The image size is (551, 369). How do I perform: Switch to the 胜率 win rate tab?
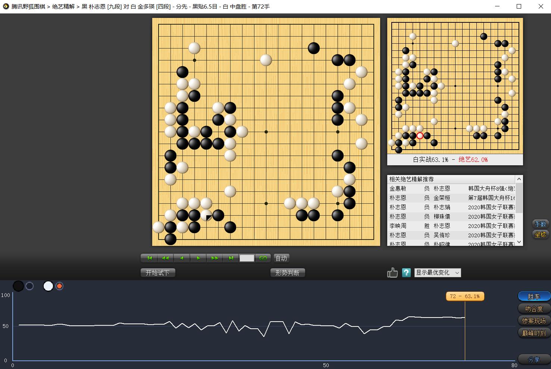pyautogui.click(x=534, y=297)
